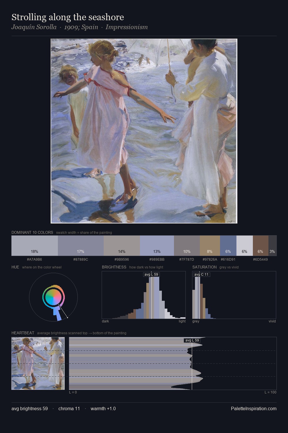Click the saturation histogram chart

(234, 295)
